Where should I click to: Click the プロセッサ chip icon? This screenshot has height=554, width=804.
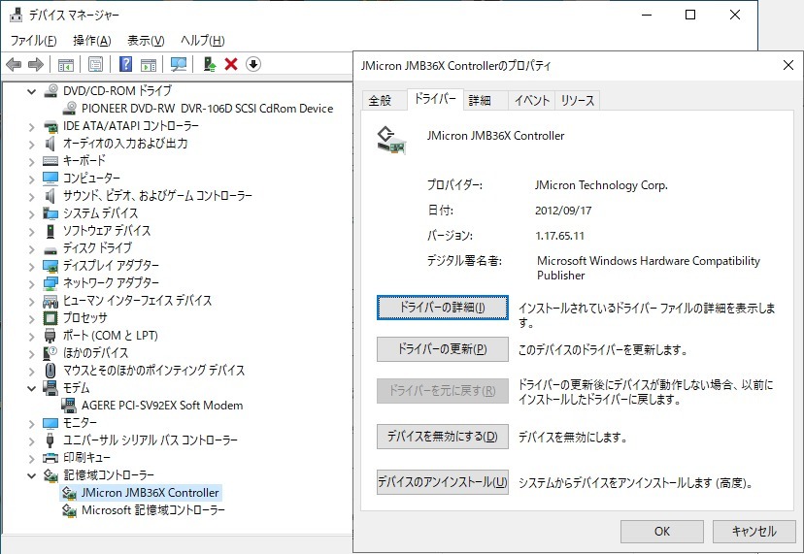(x=50, y=318)
